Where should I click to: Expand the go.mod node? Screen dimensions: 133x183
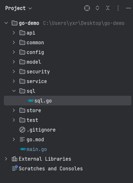(14, 139)
